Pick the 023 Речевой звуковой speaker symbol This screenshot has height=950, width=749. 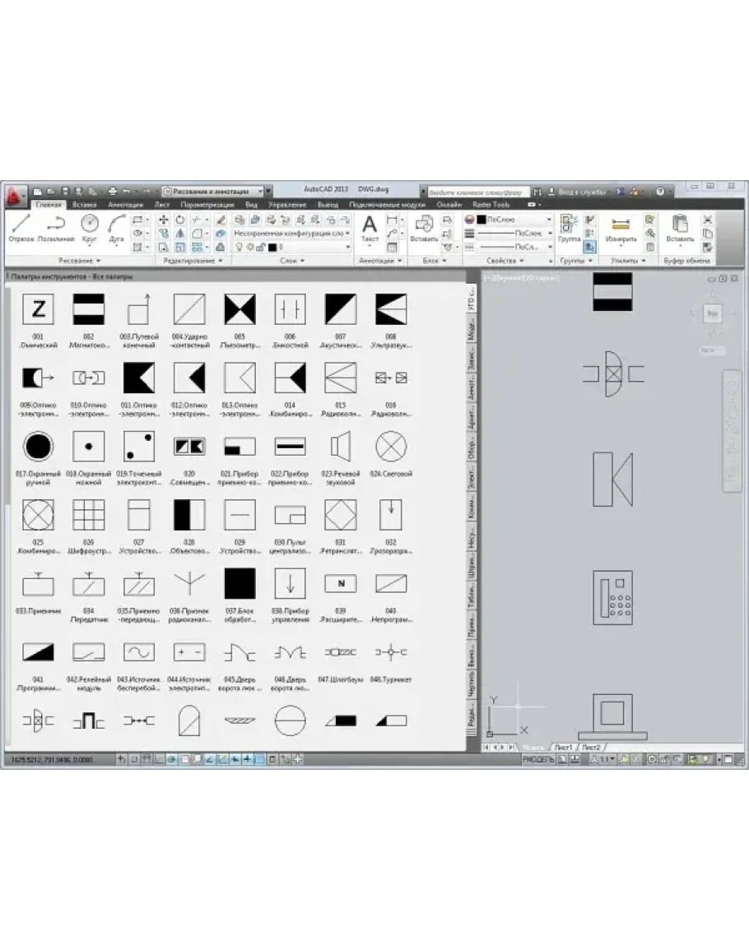pos(341,447)
